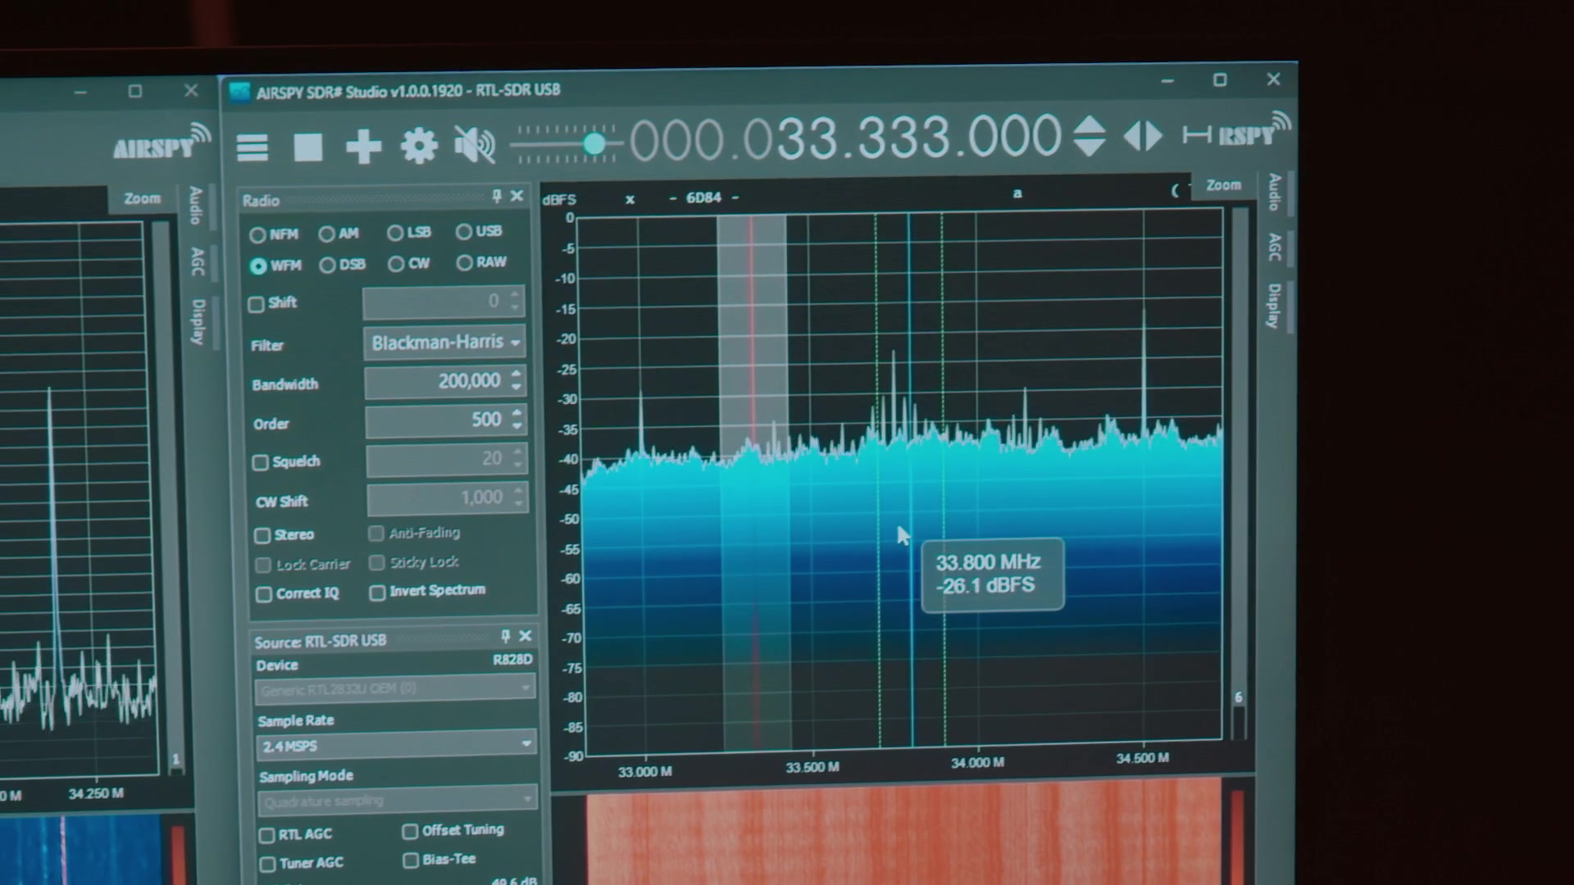Add a new slice with plus icon

(x=363, y=147)
